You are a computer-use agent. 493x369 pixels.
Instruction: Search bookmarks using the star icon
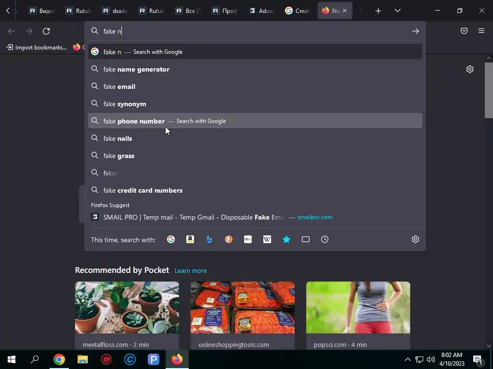pos(286,239)
